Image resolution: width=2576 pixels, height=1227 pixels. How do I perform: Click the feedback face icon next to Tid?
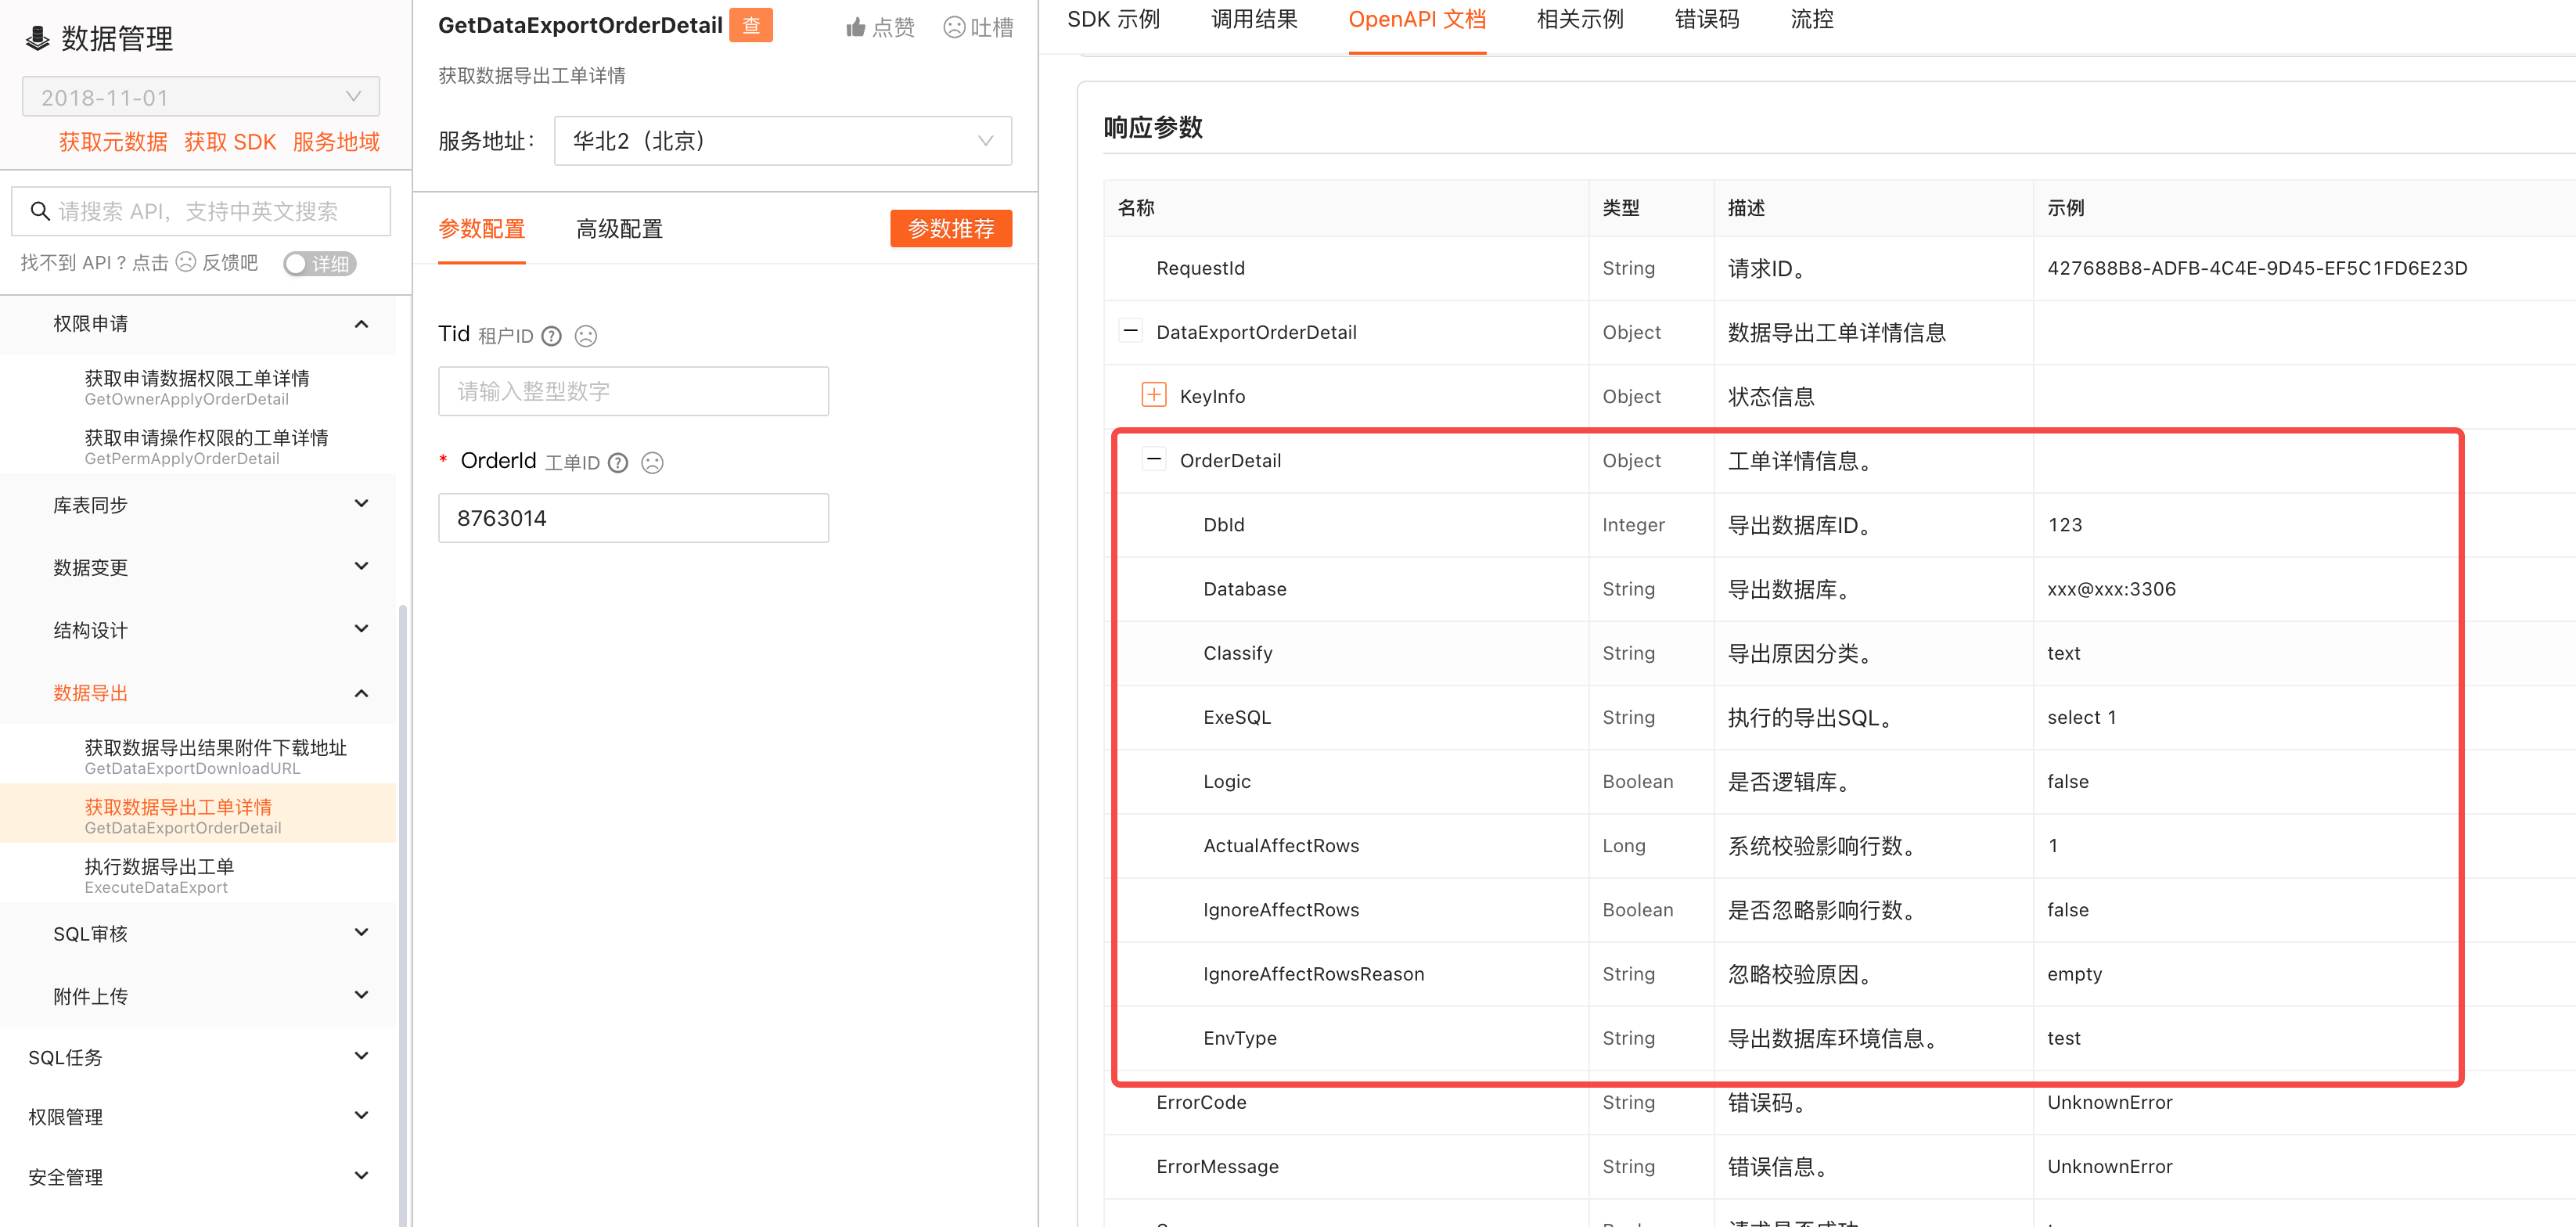click(586, 336)
